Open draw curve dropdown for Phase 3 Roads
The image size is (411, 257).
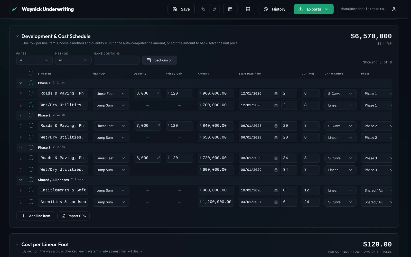[x=340, y=158]
